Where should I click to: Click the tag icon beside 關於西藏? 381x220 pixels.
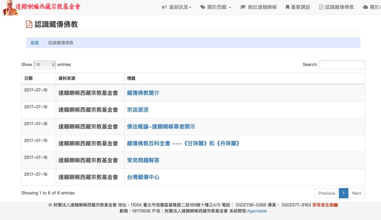pos(203,7)
